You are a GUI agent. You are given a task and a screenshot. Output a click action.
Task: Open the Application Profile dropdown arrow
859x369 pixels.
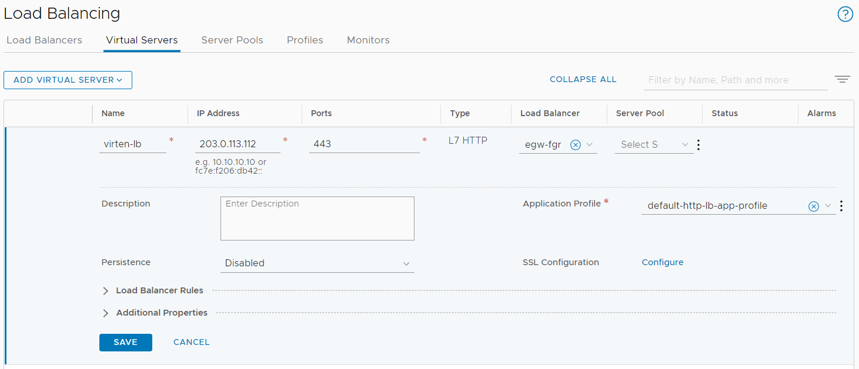click(x=828, y=206)
